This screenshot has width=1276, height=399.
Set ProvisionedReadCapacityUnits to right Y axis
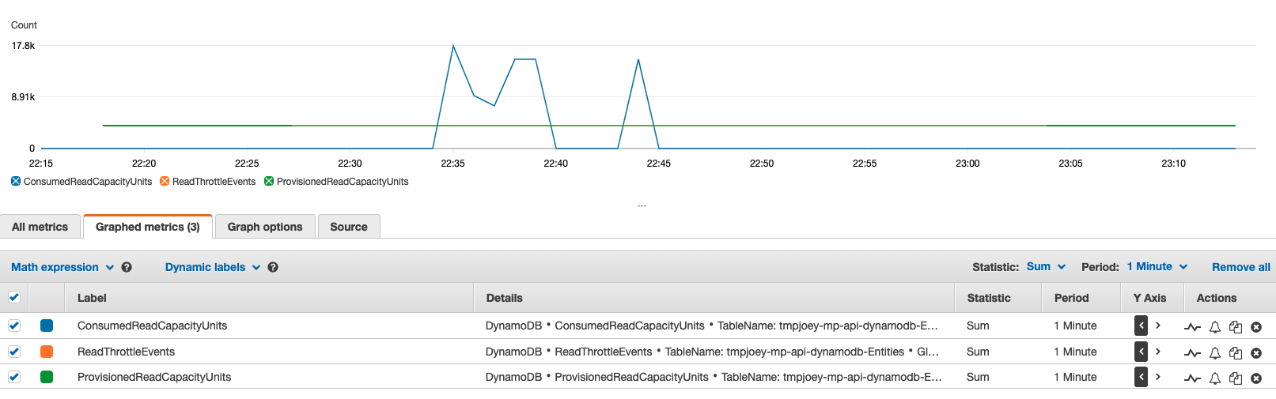tap(1158, 377)
